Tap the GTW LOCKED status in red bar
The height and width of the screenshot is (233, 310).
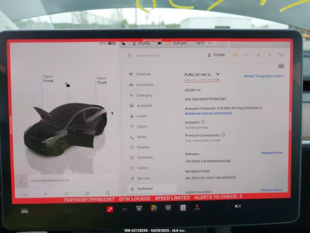coord(135,199)
